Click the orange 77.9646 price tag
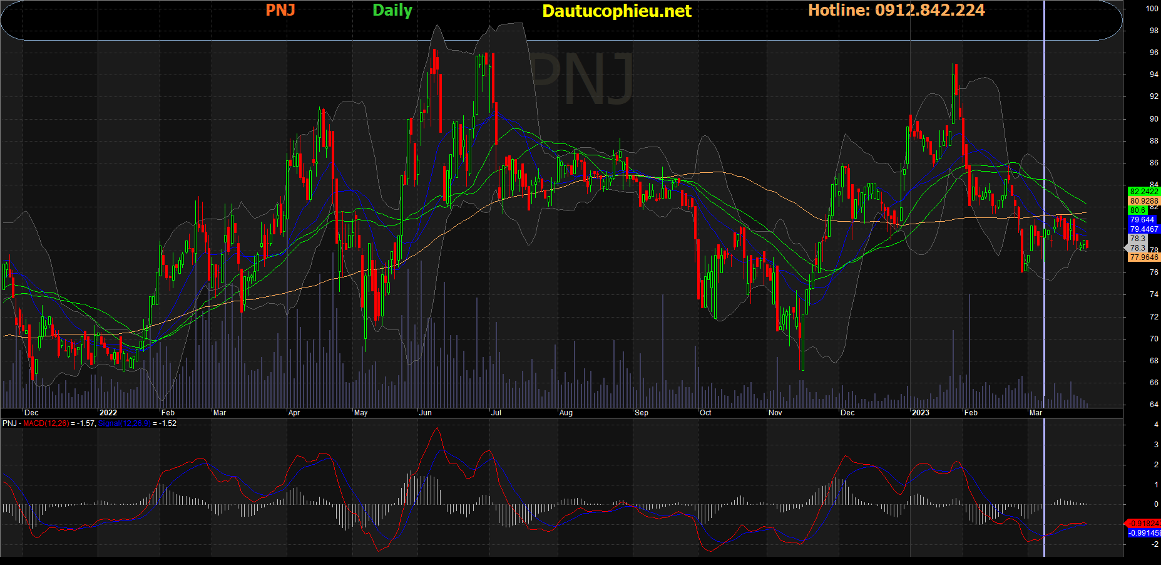Screen dimensions: 1161x565 click(1143, 257)
